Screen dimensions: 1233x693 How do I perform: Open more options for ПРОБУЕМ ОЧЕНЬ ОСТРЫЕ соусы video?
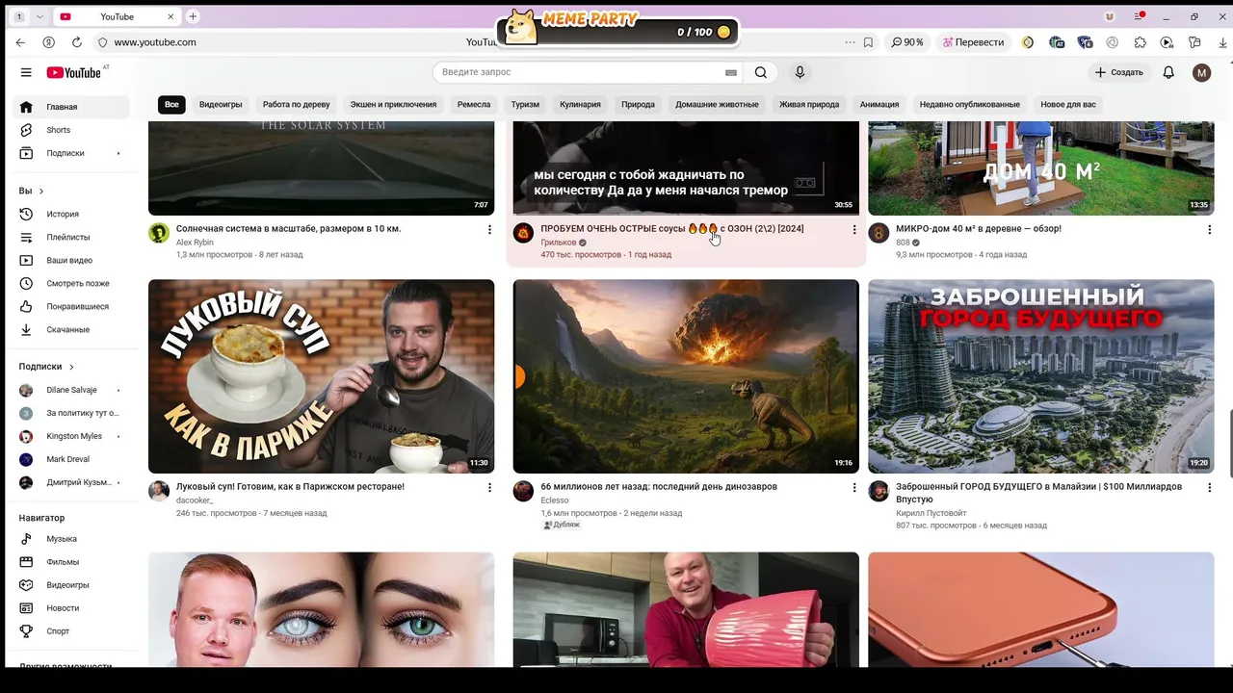853,230
